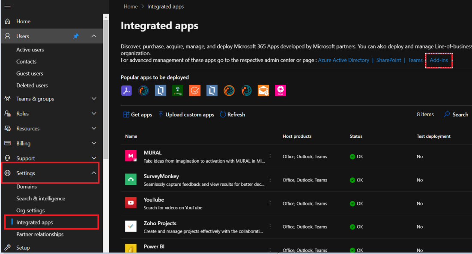Collapse the Users section chevron
This screenshot has height=254, width=472.
click(x=94, y=36)
